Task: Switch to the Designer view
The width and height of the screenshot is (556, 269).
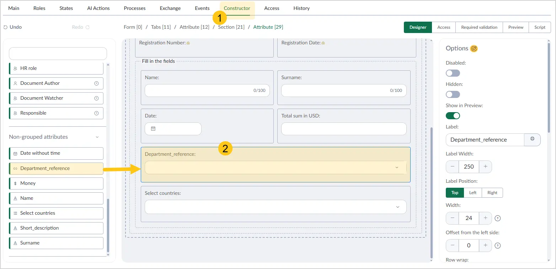Action: (418, 27)
